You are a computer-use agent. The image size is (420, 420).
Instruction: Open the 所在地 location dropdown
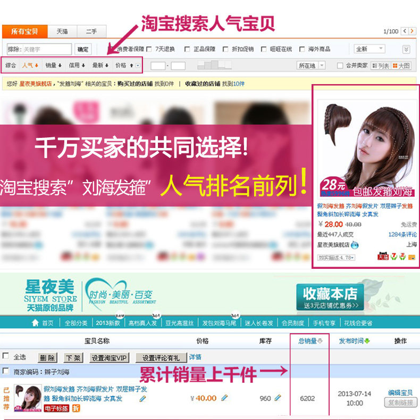coord(310,65)
